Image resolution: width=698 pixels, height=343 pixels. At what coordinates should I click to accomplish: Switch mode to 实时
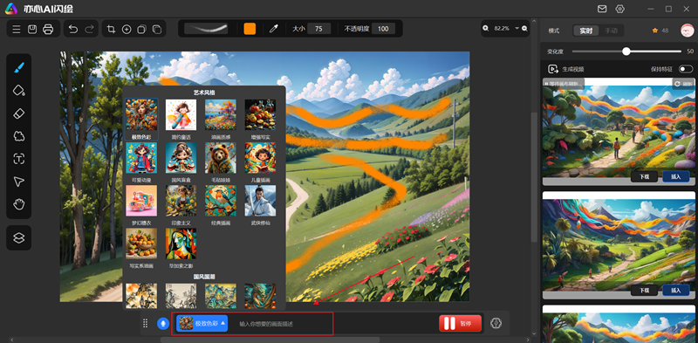[585, 31]
